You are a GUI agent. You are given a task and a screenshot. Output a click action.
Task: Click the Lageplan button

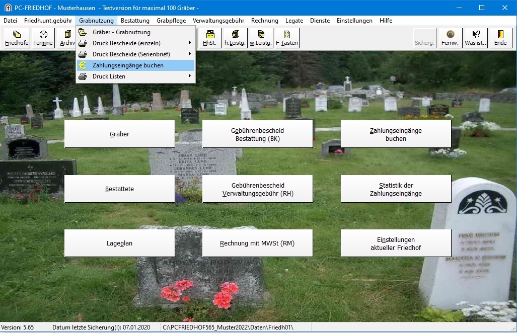(x=119, y=243)
